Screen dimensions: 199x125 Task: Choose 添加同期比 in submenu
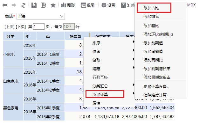(160, 60)
